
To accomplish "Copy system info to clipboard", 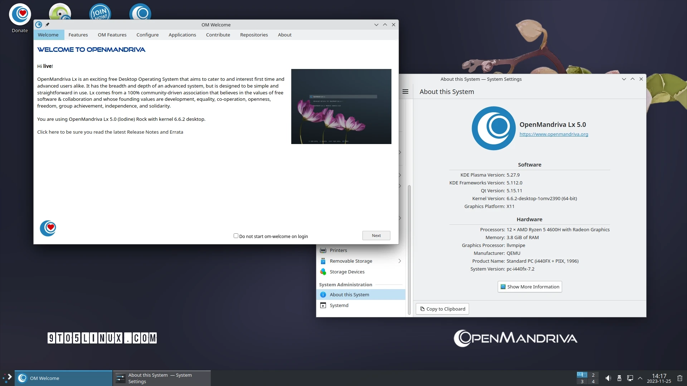I will tap(442, 309).
